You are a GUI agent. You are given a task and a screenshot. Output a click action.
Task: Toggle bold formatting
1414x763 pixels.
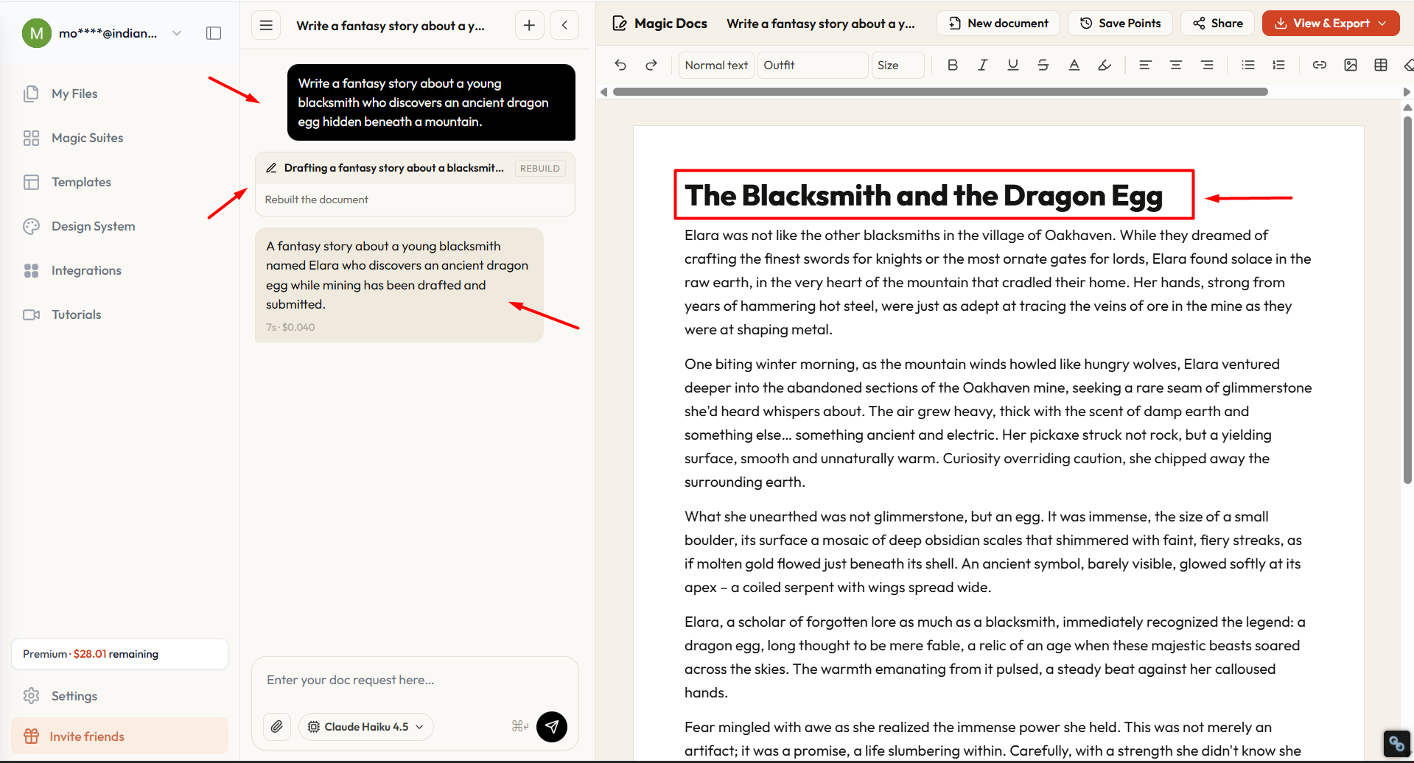pos(952,65)
